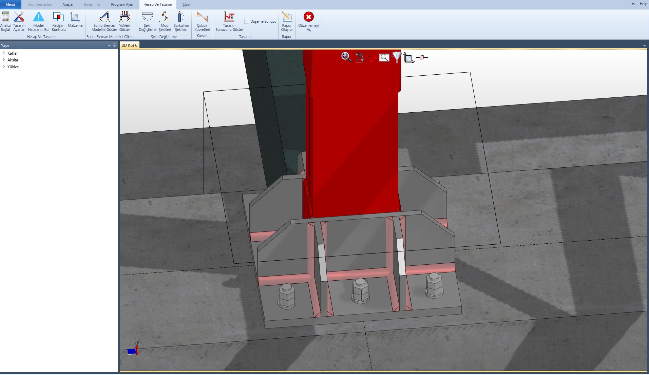The width and height of the screenshot is (649, 375).
Task: Click the filter funnel icon in viewport
Action: pyautogui.click(x=396, y=57)
